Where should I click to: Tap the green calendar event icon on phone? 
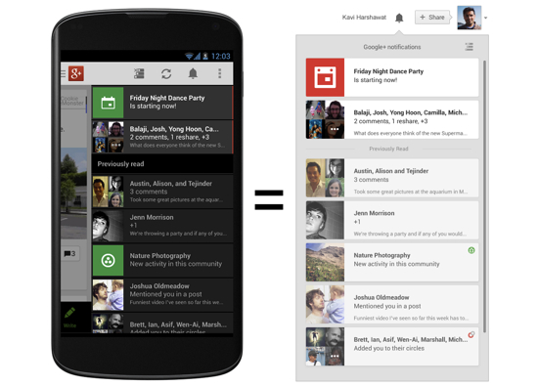point(108,103)
